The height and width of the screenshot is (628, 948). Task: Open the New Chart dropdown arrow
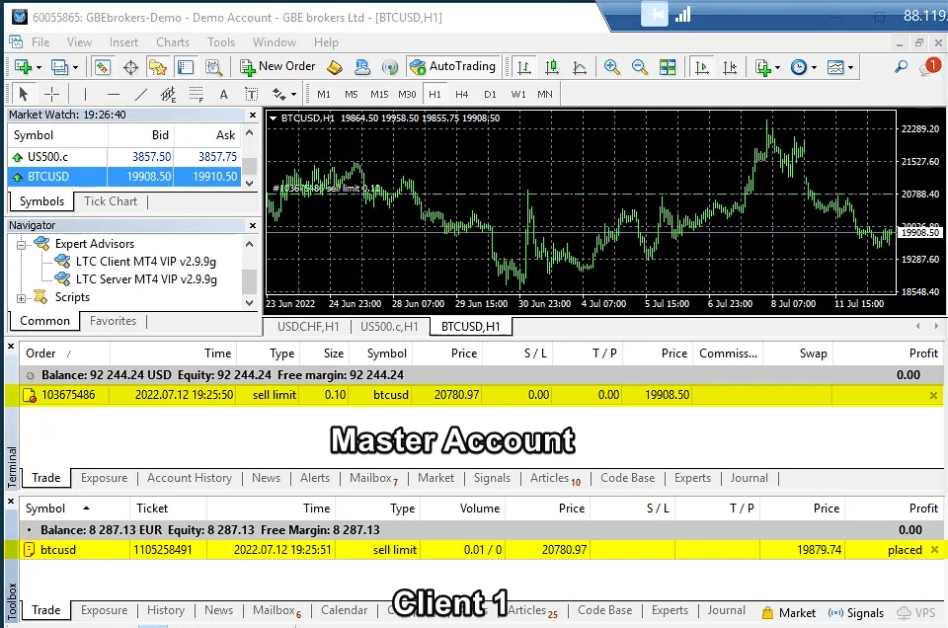pos(39,68)
